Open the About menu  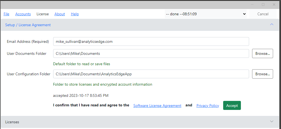[x=60, y=14]
